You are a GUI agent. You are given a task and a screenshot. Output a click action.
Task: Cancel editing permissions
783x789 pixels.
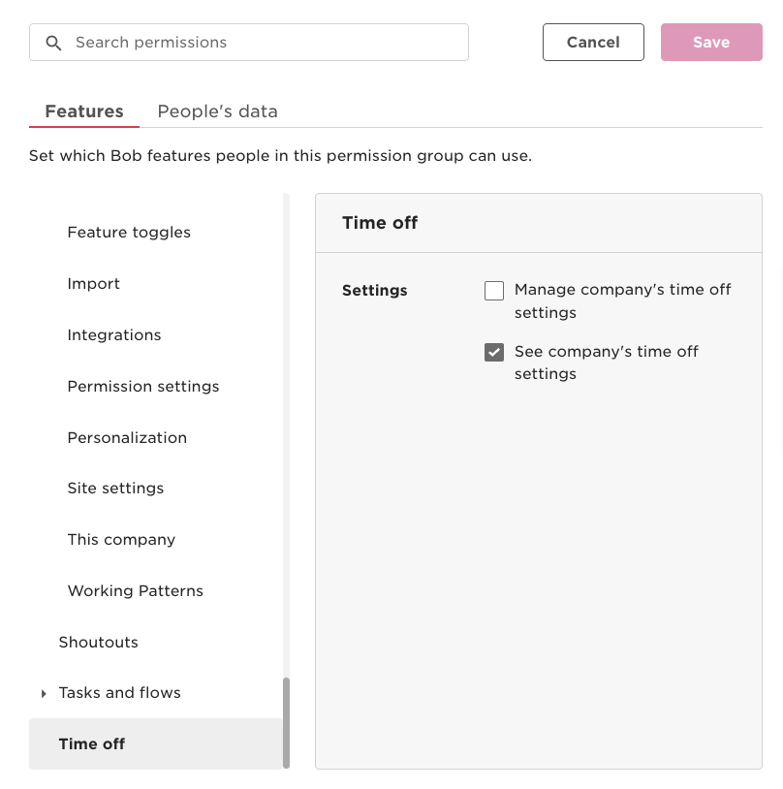point(593,42)
